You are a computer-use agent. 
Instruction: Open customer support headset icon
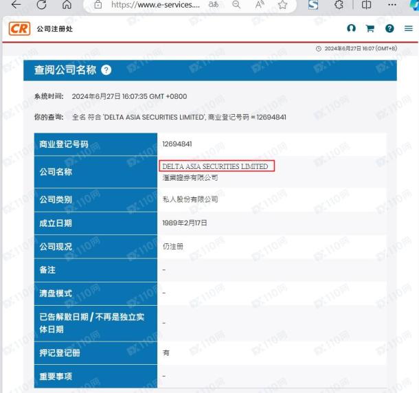[x=351, y=28]
